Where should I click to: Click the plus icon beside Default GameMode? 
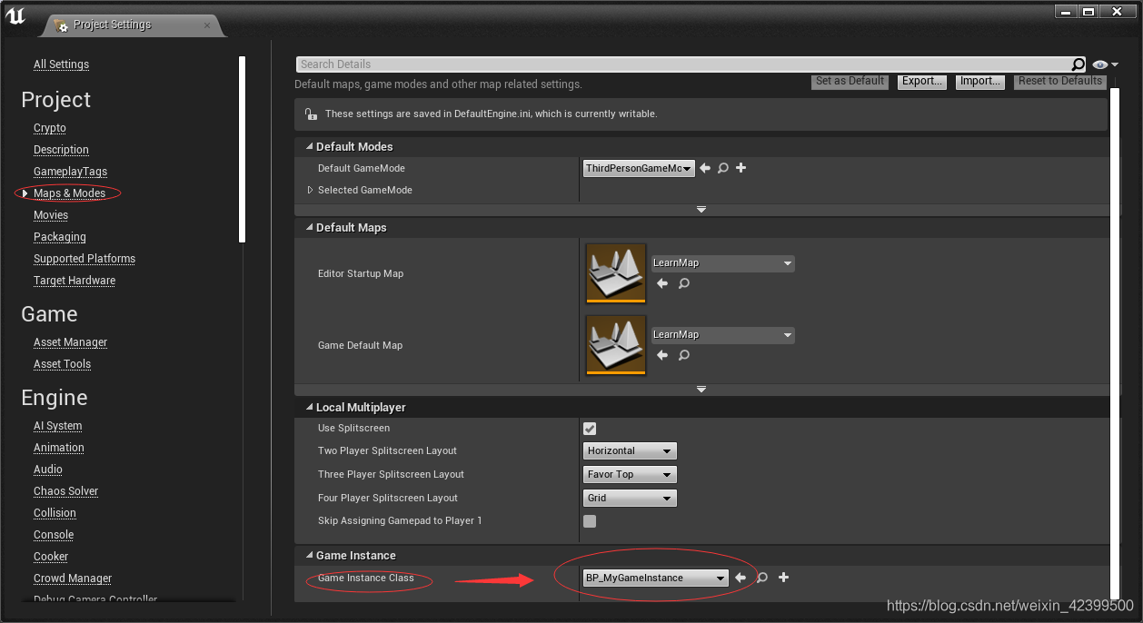[x=740, y=168]
